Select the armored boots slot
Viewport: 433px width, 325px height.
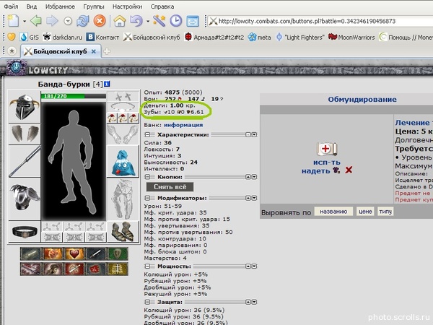pyautogui.click(x=123, y=232)
